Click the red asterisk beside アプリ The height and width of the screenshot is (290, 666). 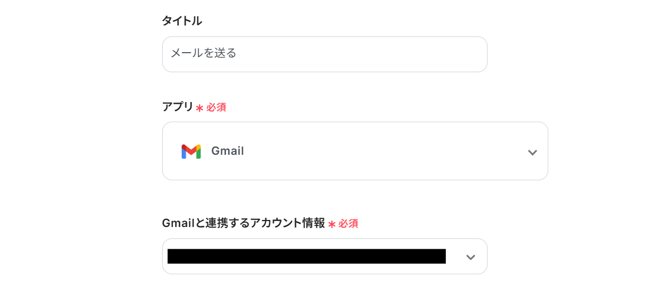tap(200, 108)
